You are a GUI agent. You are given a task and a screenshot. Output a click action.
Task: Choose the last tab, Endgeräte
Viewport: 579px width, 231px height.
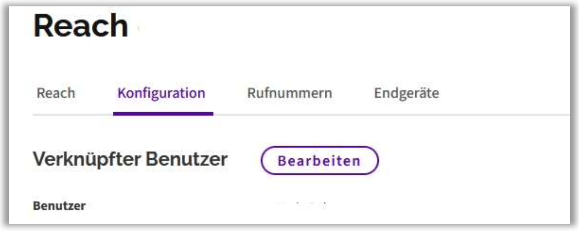point(406,93)
